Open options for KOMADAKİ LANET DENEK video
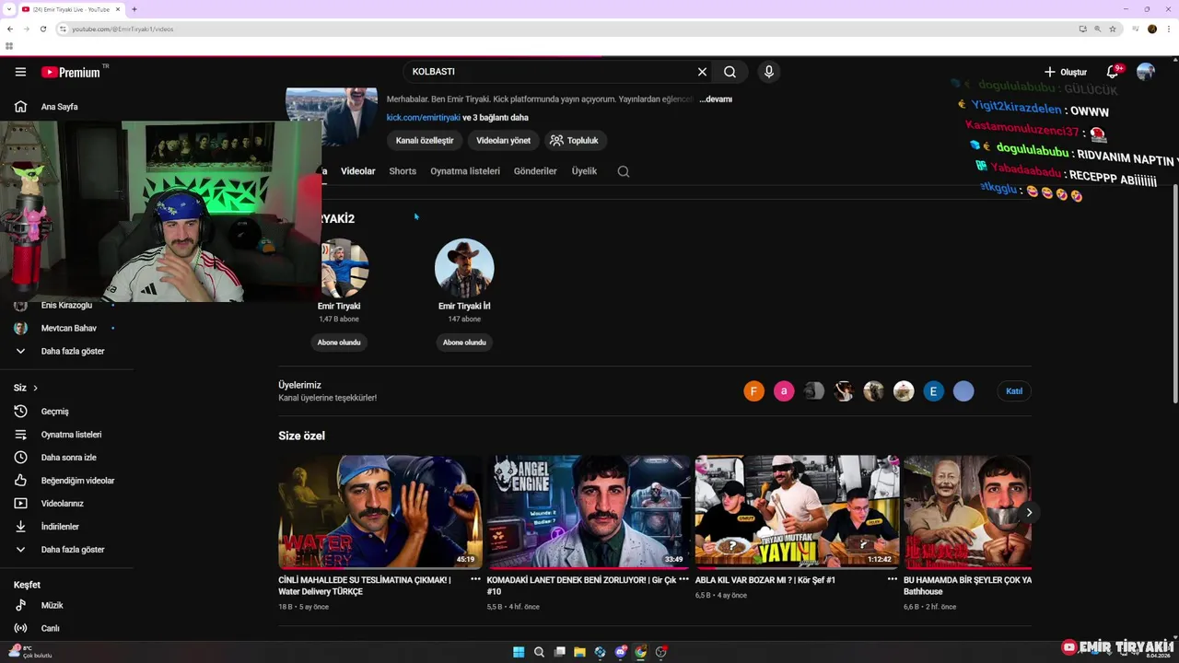The image size is (1179, 663). 683,579
